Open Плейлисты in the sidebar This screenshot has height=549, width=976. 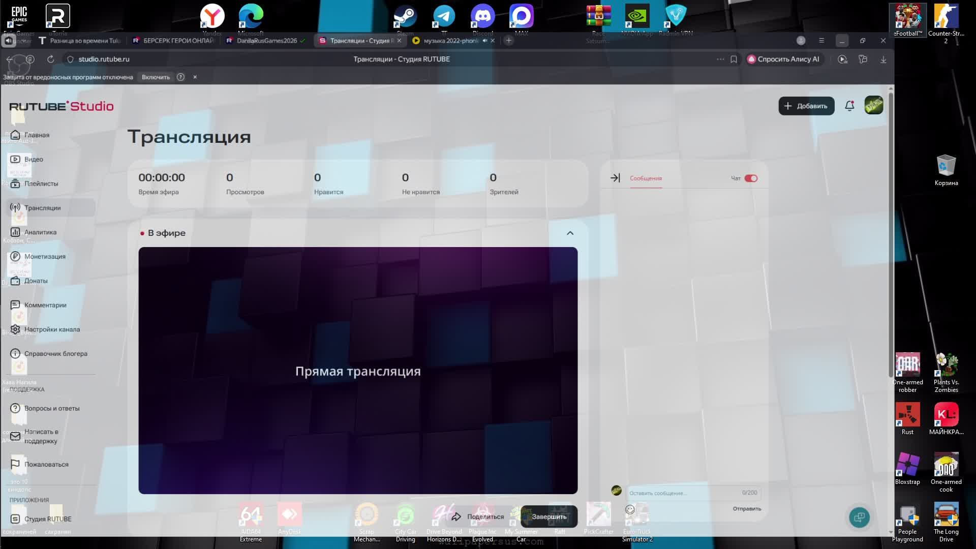(34, 184)
